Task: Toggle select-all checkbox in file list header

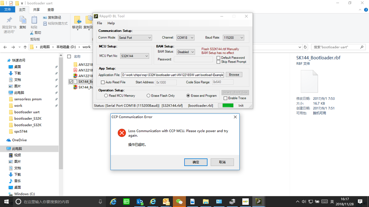Action: 69,57
